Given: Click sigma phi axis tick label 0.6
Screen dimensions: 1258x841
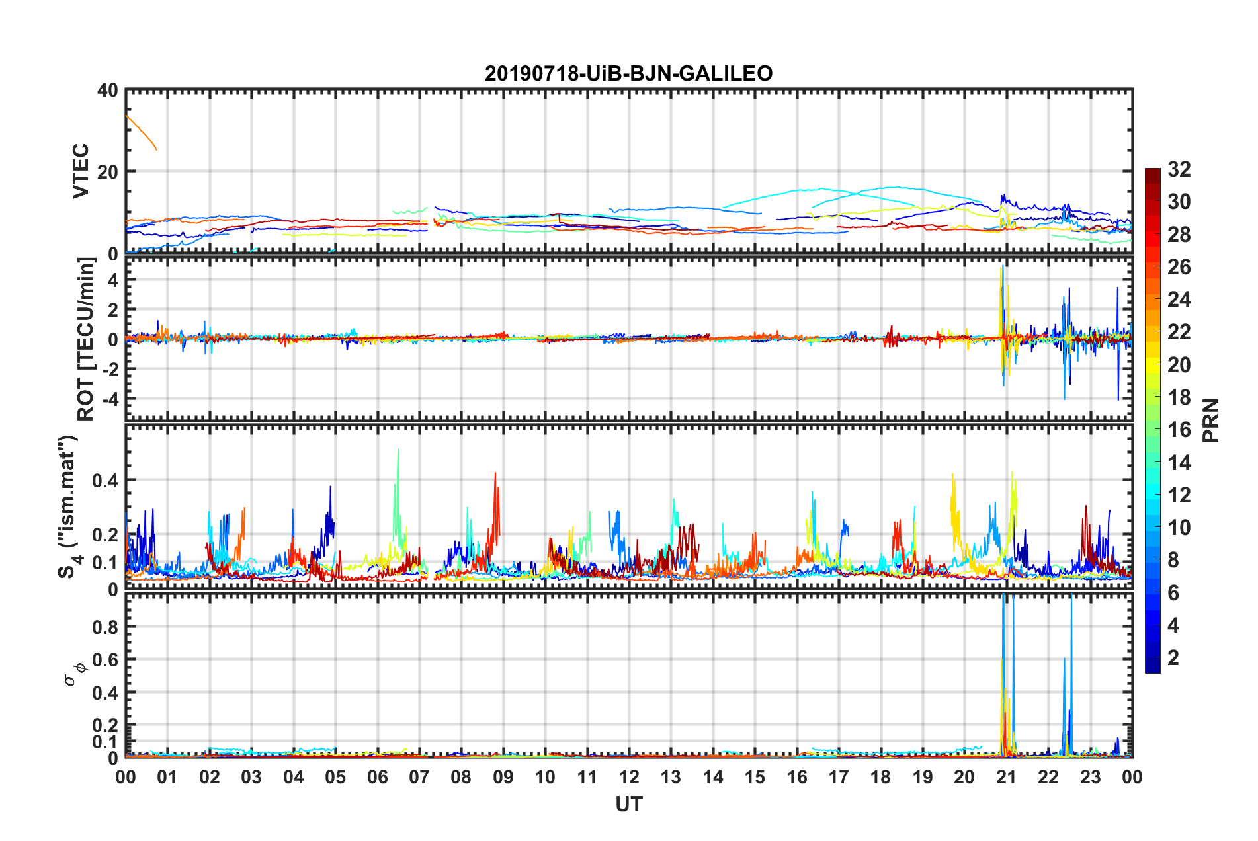Looking at the screenshot, I should [x=105, y=660].
